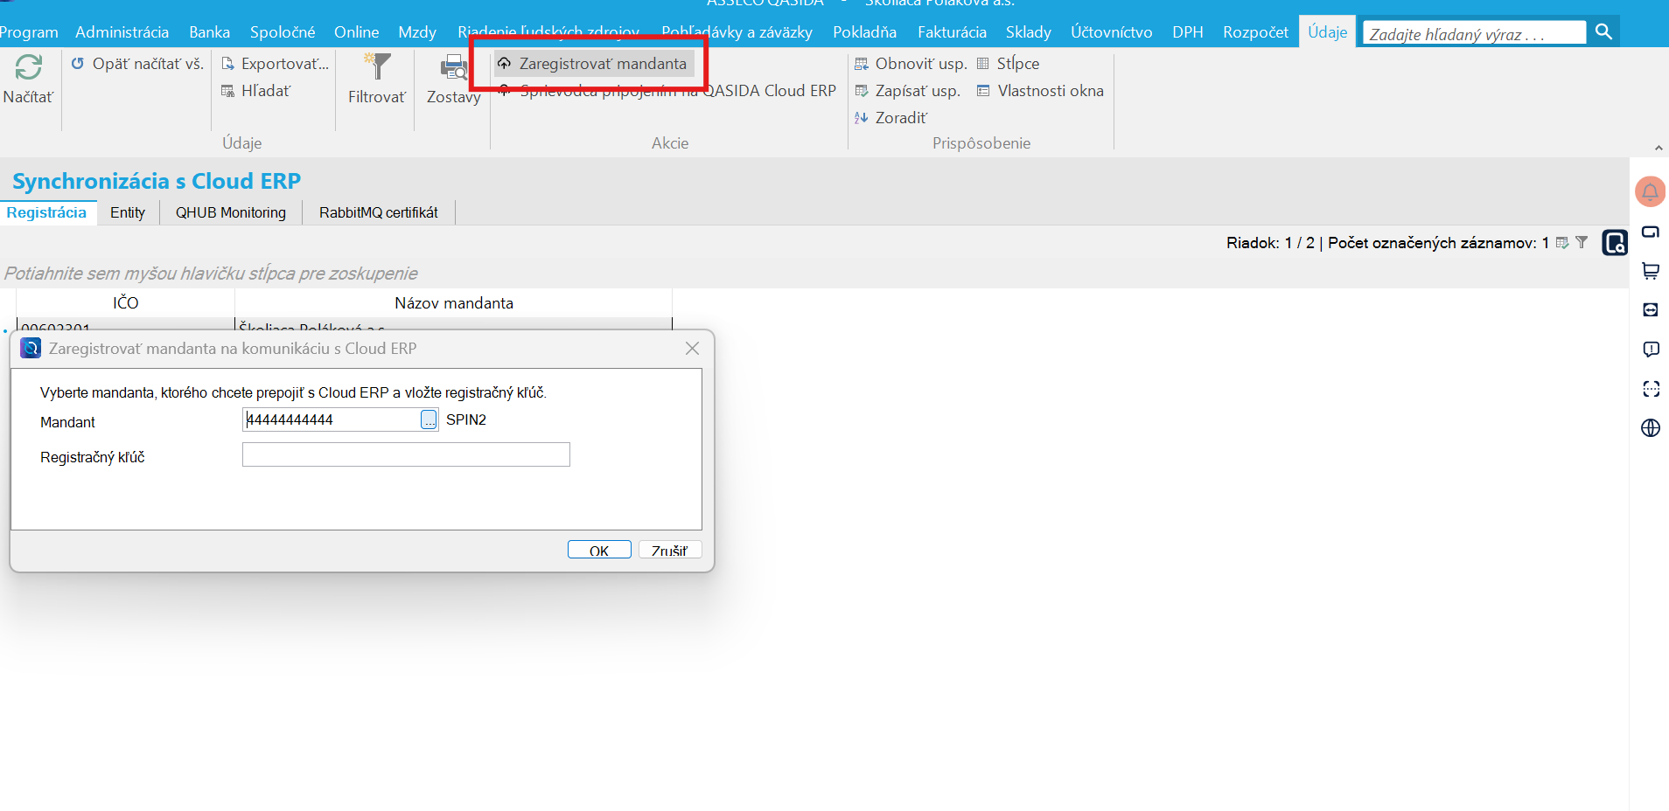Click the top search box
This screenshot has width=1669, height=811.
pyautogui.click(x=1474, y=33)
